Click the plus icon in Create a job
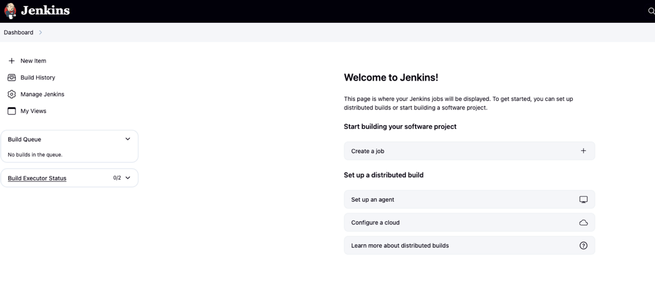The height and width of the screenshot is (282, 655). (x=583, y=151)
